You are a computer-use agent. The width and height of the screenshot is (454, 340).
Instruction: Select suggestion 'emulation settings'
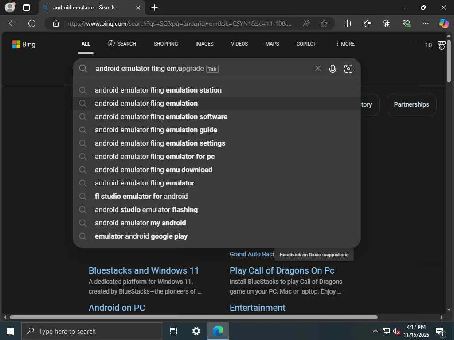[x=216, y=143]
